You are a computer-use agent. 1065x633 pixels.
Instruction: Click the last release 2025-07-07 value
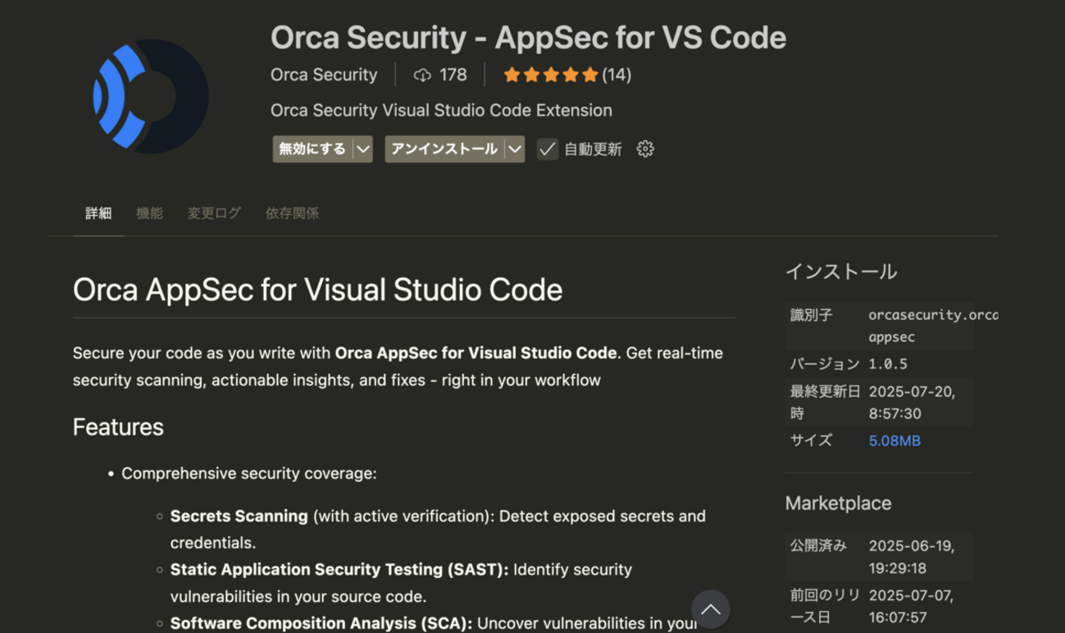coord(912,606)
